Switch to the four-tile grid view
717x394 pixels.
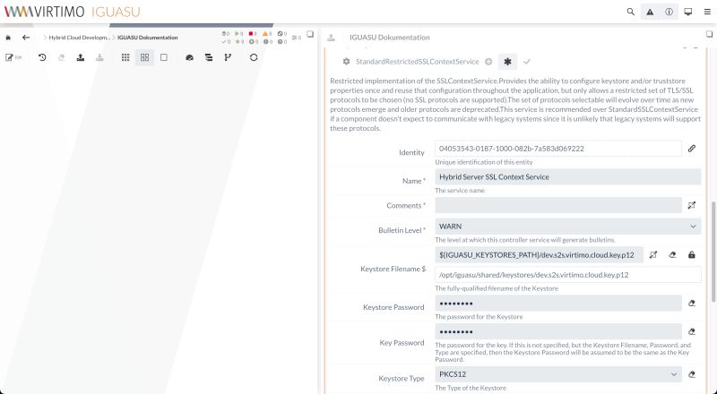click(x=144, y=57)
